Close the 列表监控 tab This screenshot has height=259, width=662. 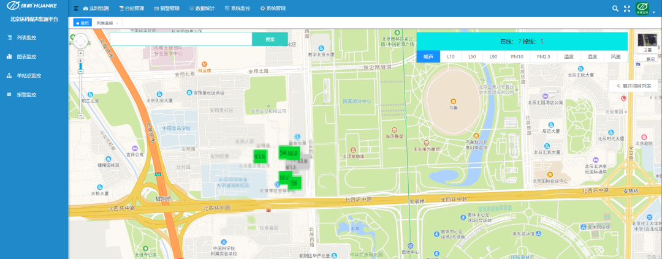pyautogui.click(x=117, y=23)
